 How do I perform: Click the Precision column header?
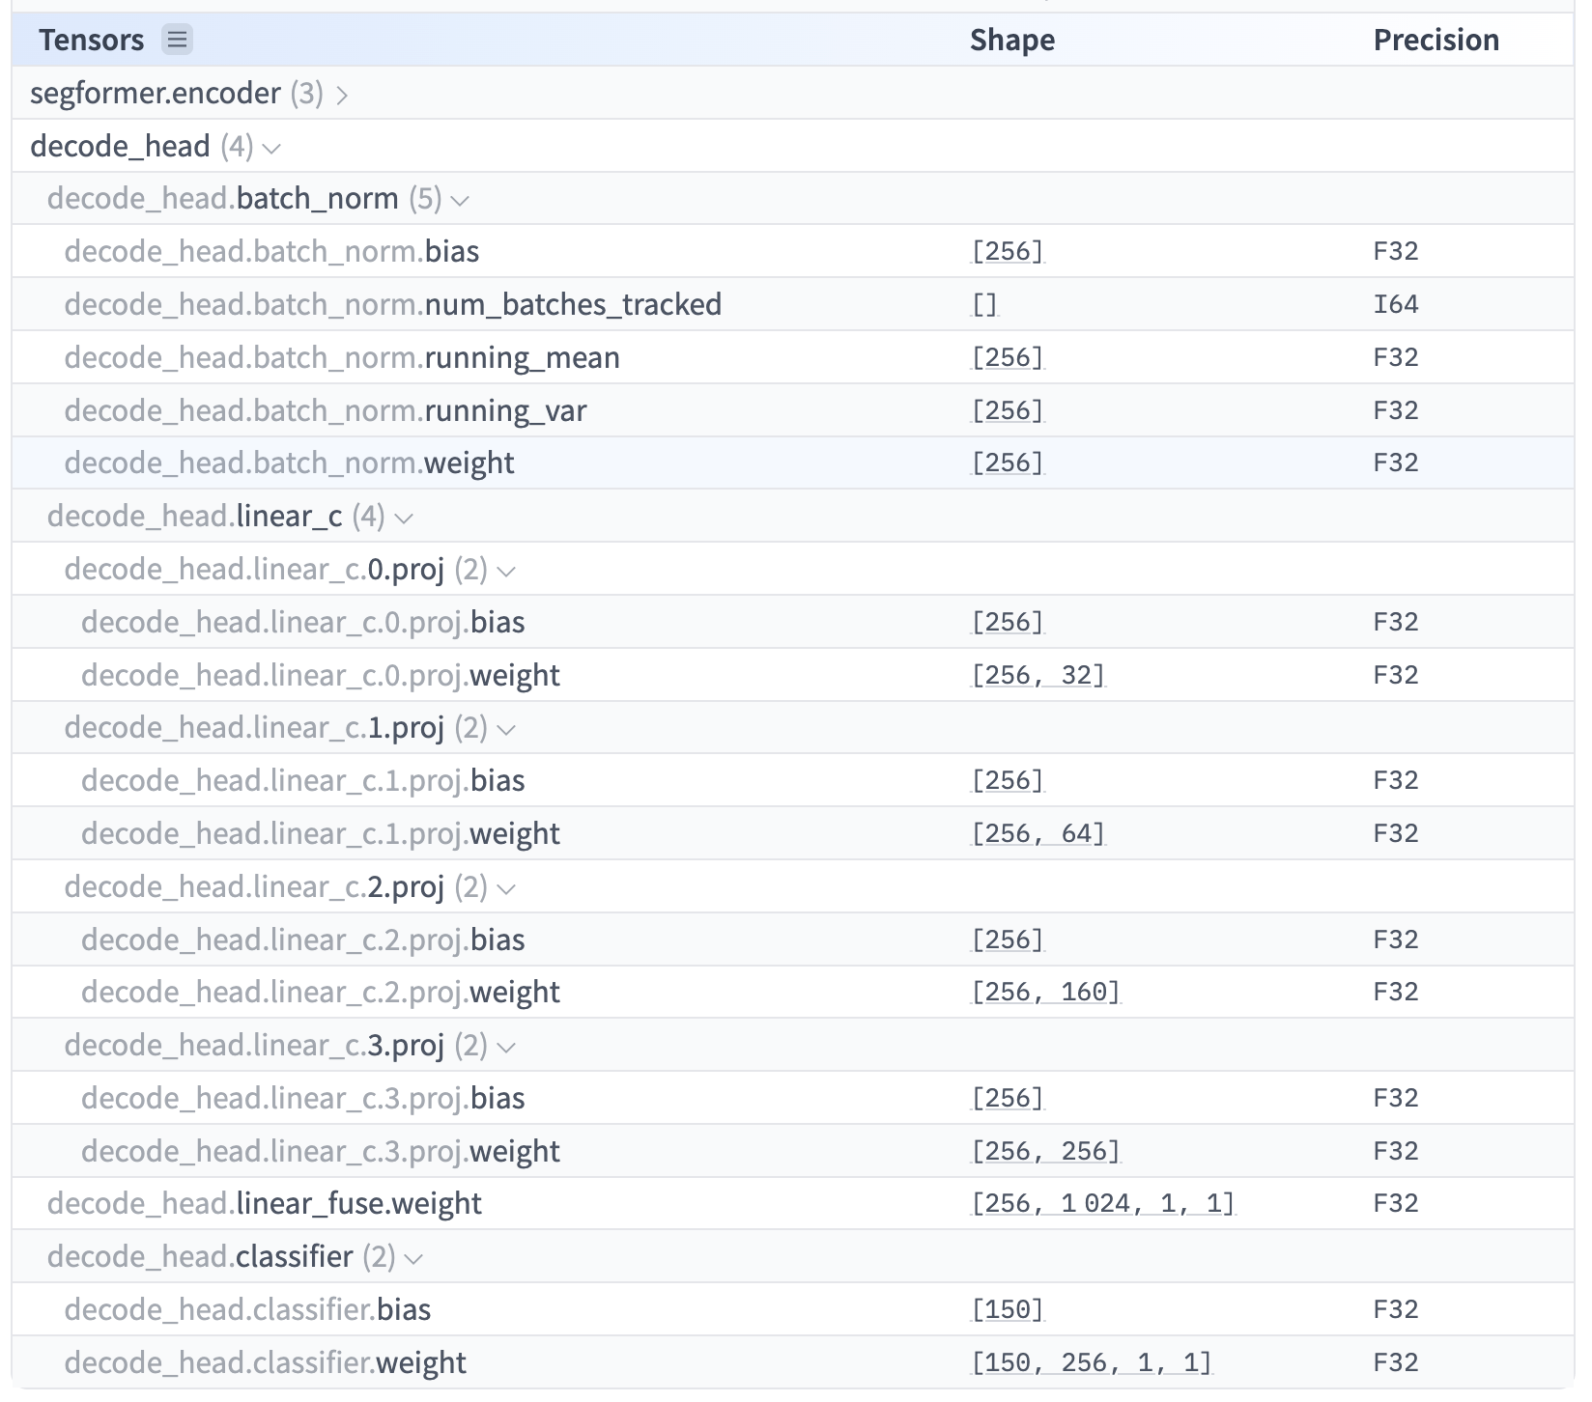click(1436, 41)
